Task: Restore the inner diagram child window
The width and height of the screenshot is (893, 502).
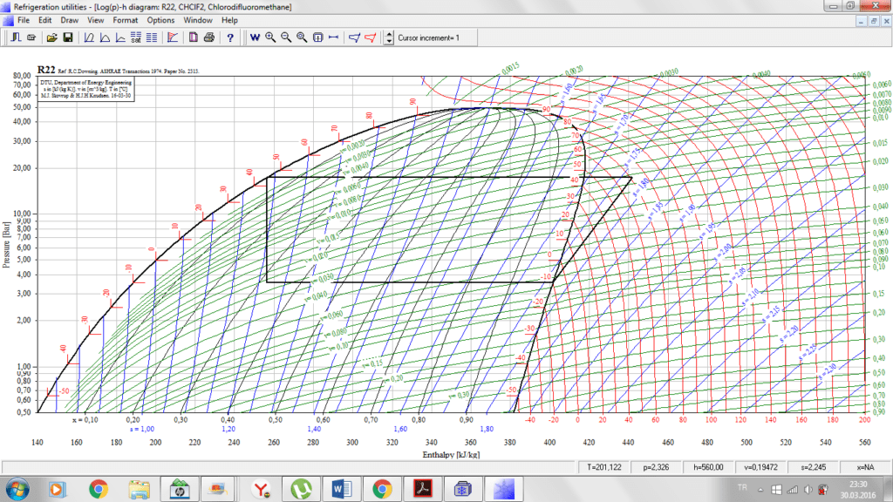Action: [x=874, y=21]
